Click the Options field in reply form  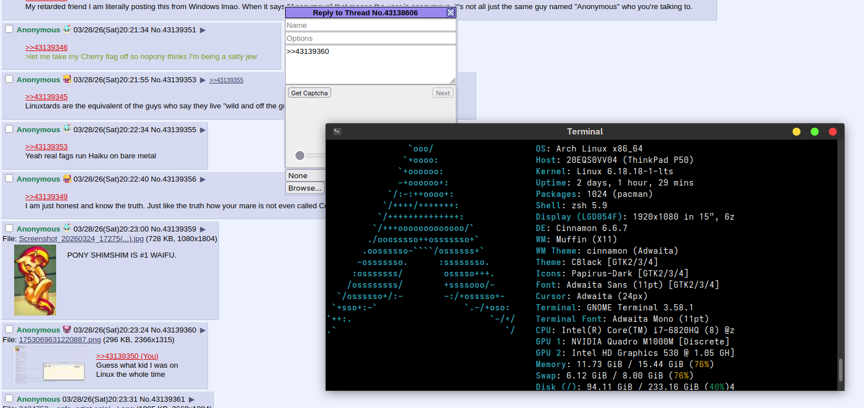[371, 38]
